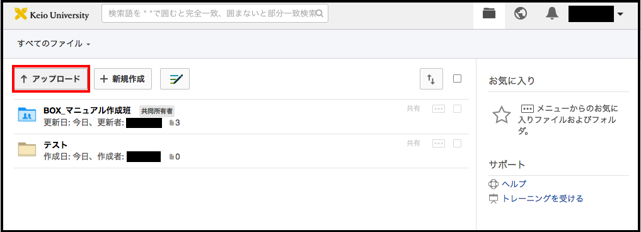Open the トレーニングを受ける link
Viewport: 641px width, 232px height.
[543, 199]
